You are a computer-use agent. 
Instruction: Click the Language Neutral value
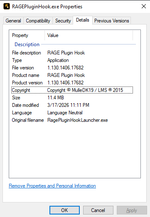click(x=65, y=113)
